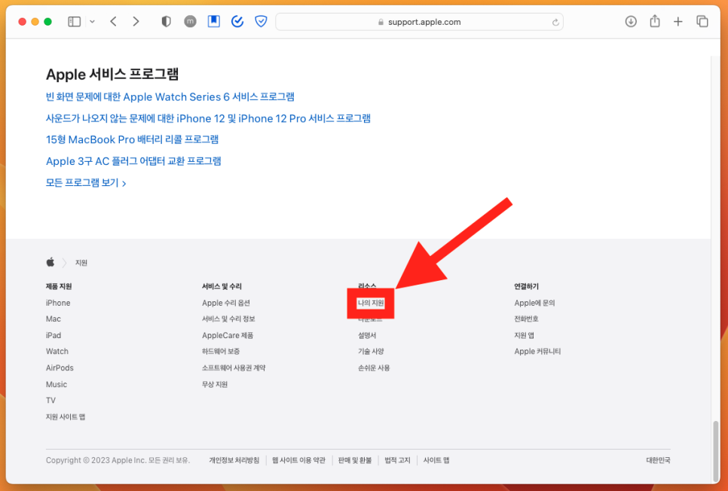Screen dimensions: 728x491
Task: Reload the page with the refresh icon
Action: pyautogui.click(x=555, y=23)
